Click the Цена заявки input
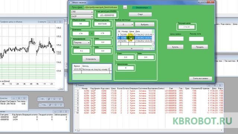Image resolution: width=238 pixels, height=134 pixels. click(x=176, y=39)
